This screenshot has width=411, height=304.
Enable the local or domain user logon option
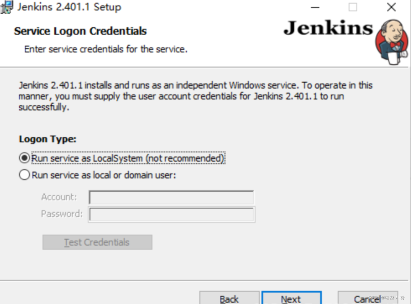pos(24,175)
